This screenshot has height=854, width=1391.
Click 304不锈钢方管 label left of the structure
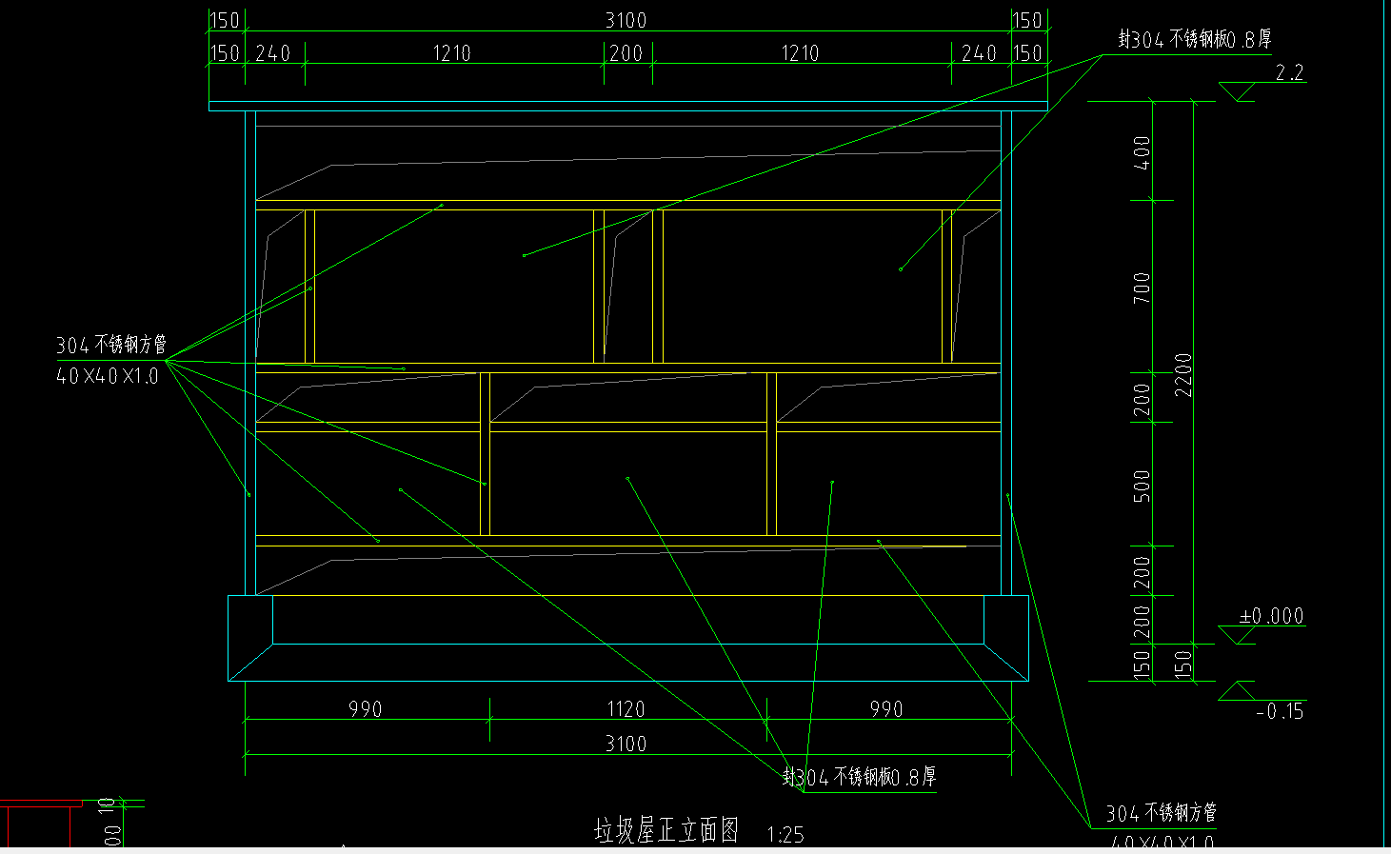(x=111, y=345)
